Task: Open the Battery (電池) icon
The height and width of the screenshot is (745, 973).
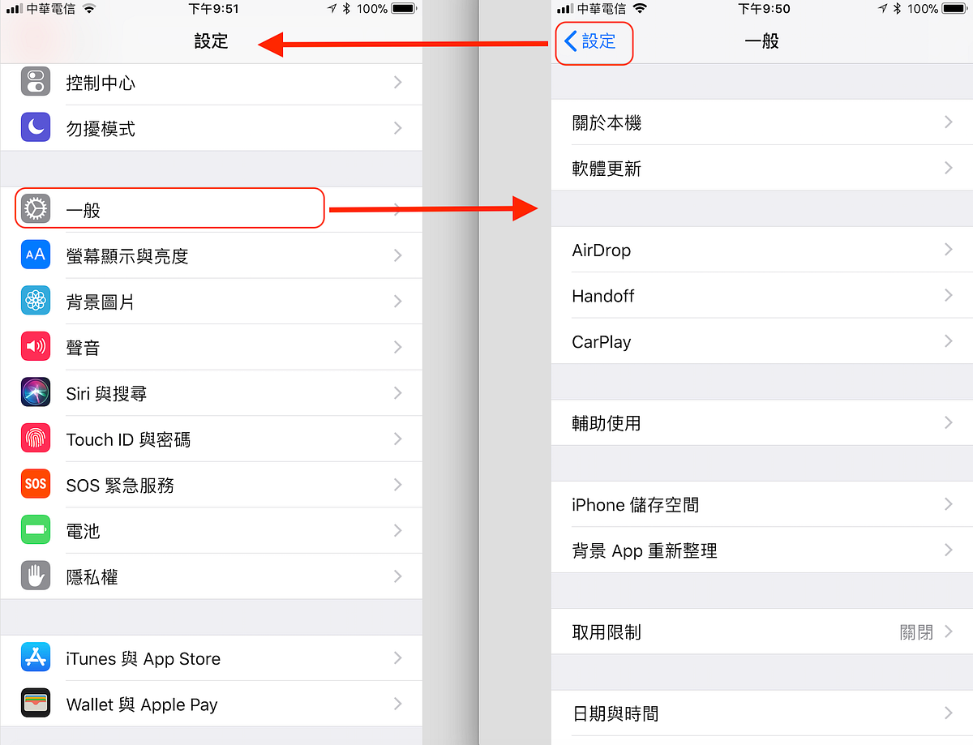Action: pos(36,531)
